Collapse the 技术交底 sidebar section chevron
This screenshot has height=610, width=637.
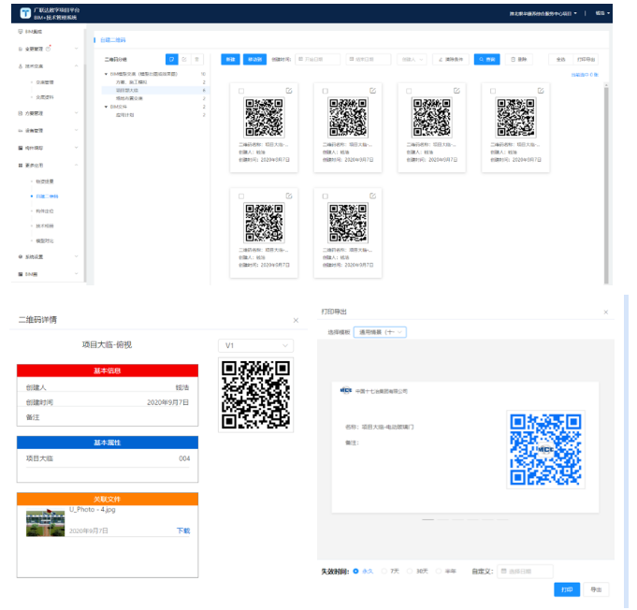pos(77,65)
